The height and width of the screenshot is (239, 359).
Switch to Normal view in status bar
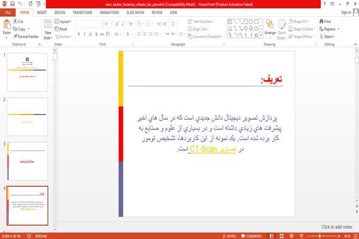pos(272,236)
